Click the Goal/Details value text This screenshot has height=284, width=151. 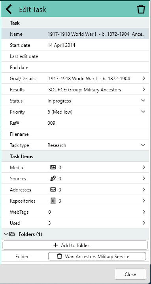89,78
